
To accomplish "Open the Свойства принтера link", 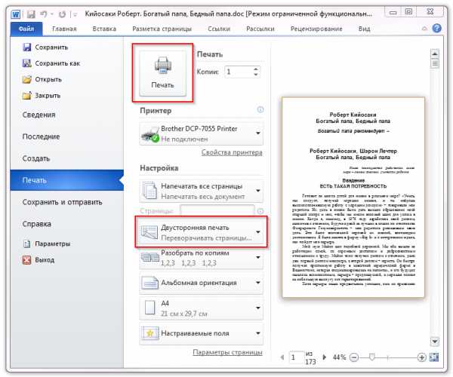I will click(x=232, y=152).
